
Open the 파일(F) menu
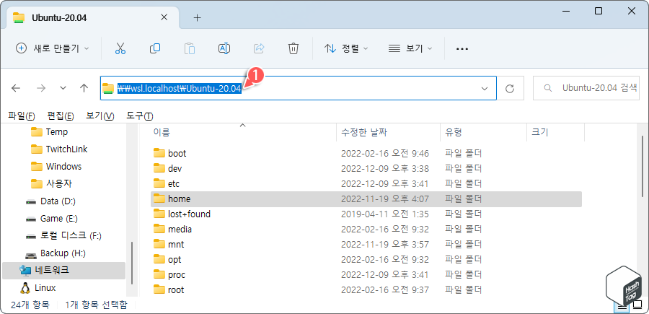click(x=22, y=116)
